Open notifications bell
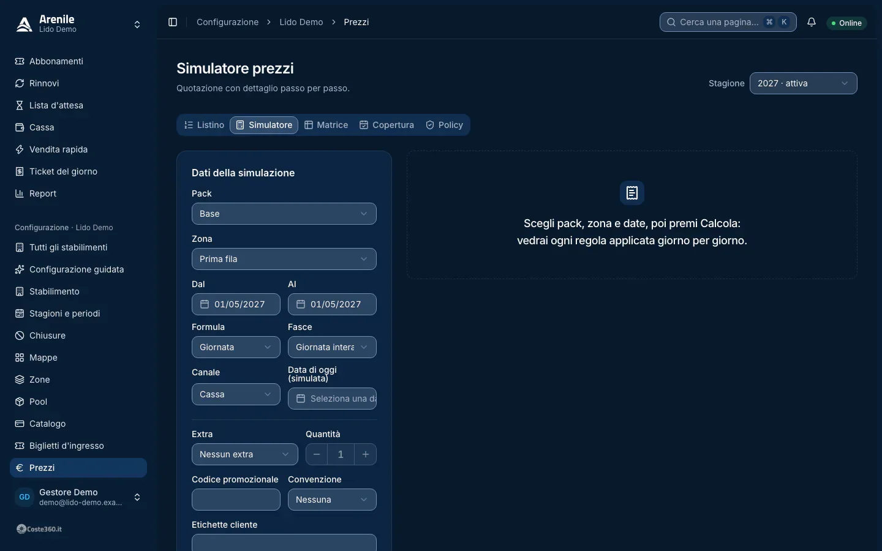The width and height of the screenshot is (882, 551). point(812,22)
